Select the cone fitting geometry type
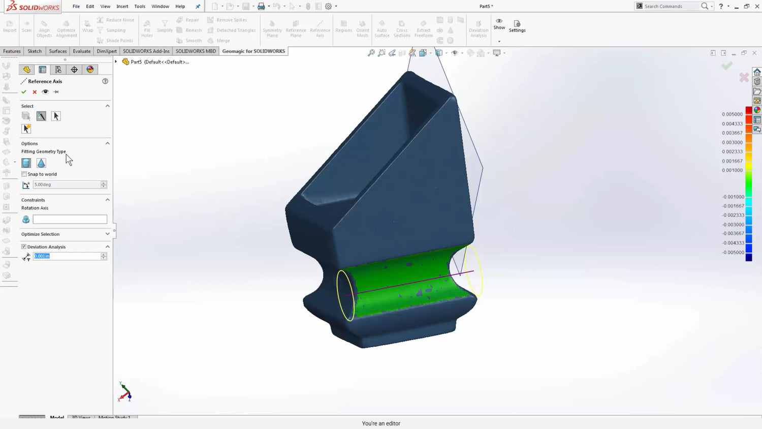The height and width of the screenshot is (429, 762). coord(41,163)
